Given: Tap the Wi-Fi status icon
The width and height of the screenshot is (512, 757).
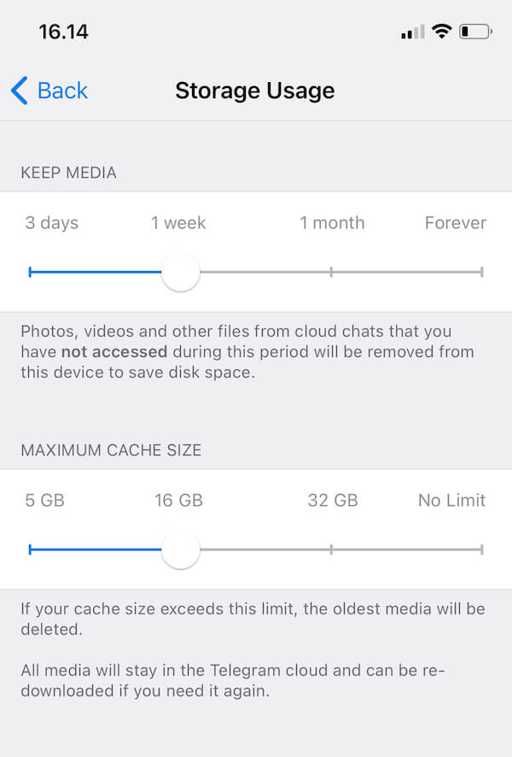Looking at the screenshot, I should click(x=442, y=32).
